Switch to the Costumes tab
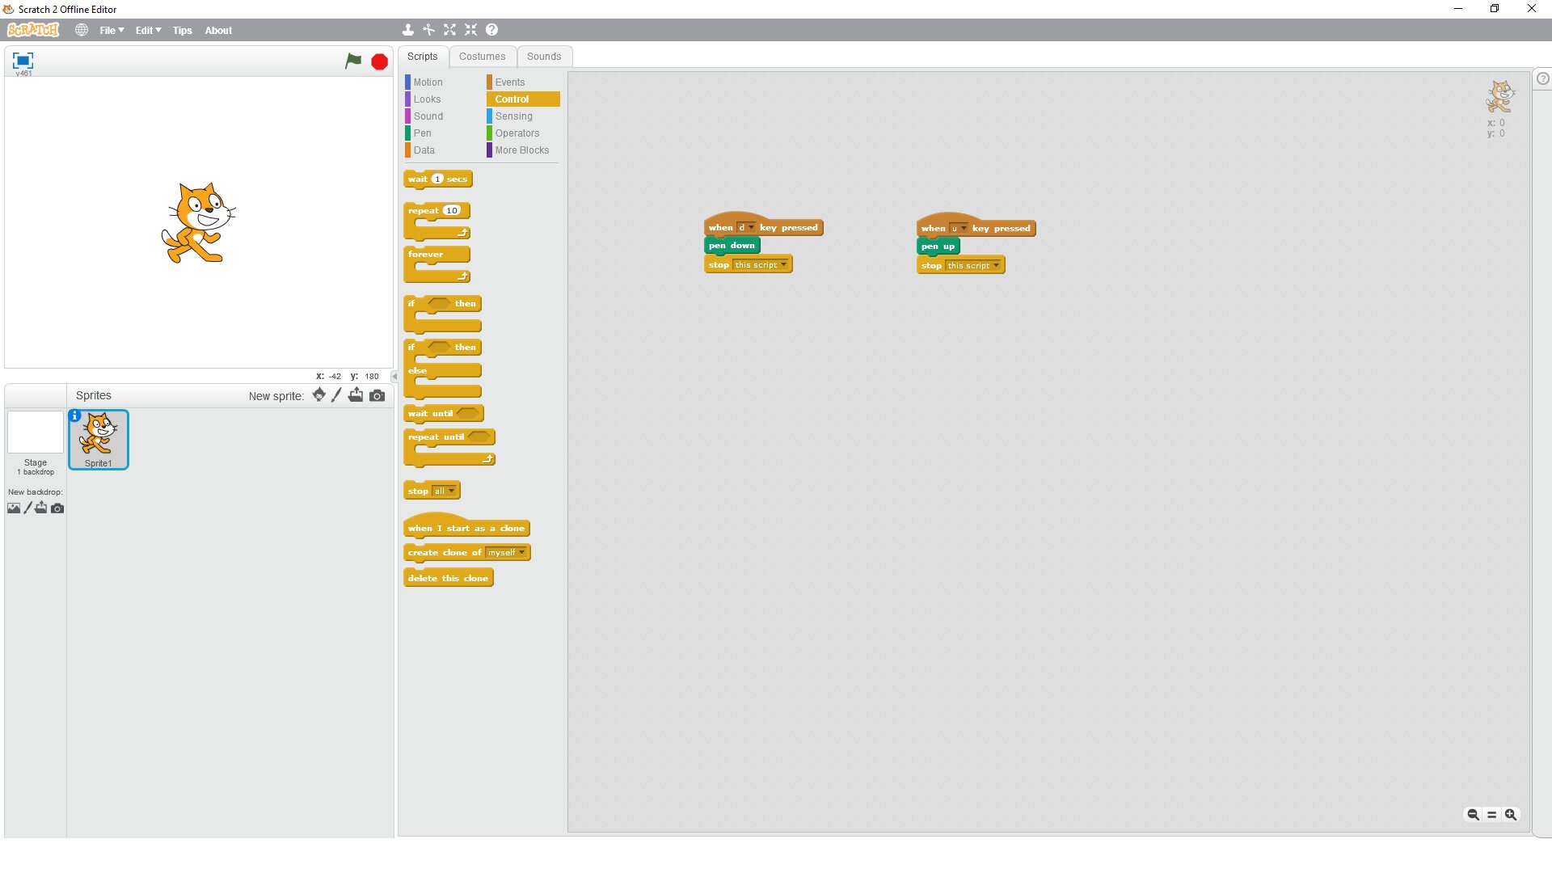 pos(482,57)
